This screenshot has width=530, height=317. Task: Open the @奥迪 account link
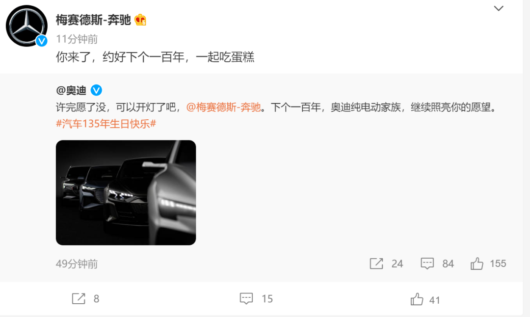[x=71, y=91]
